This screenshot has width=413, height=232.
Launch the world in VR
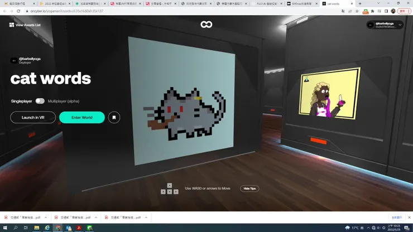(33, 118)
